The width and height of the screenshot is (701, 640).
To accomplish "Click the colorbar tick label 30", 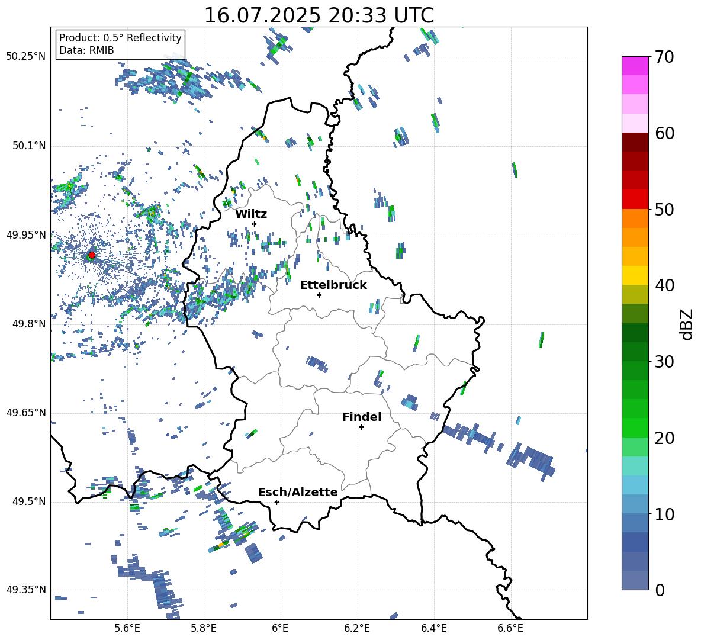I will point(664,362).
